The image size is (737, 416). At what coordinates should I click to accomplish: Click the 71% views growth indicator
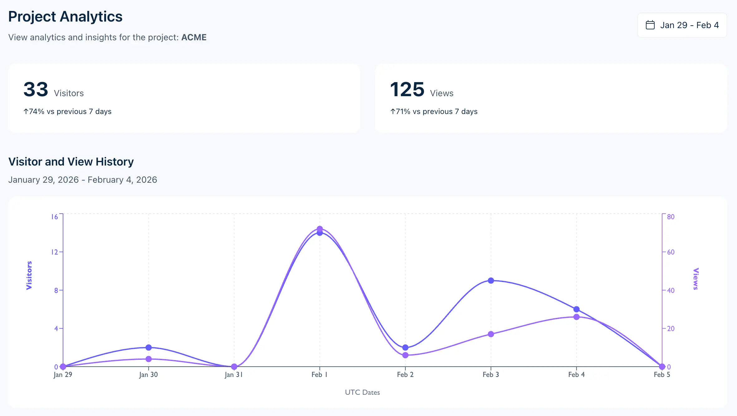click(434, 111)
